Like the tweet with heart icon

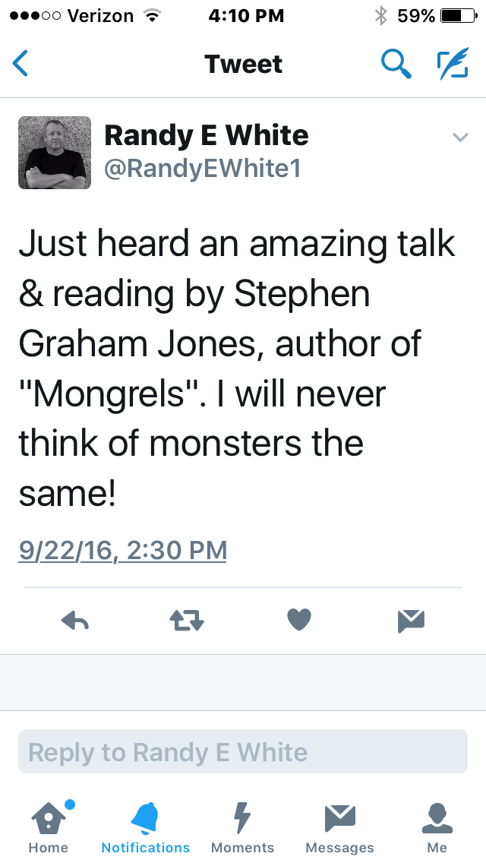pos(299,621)
